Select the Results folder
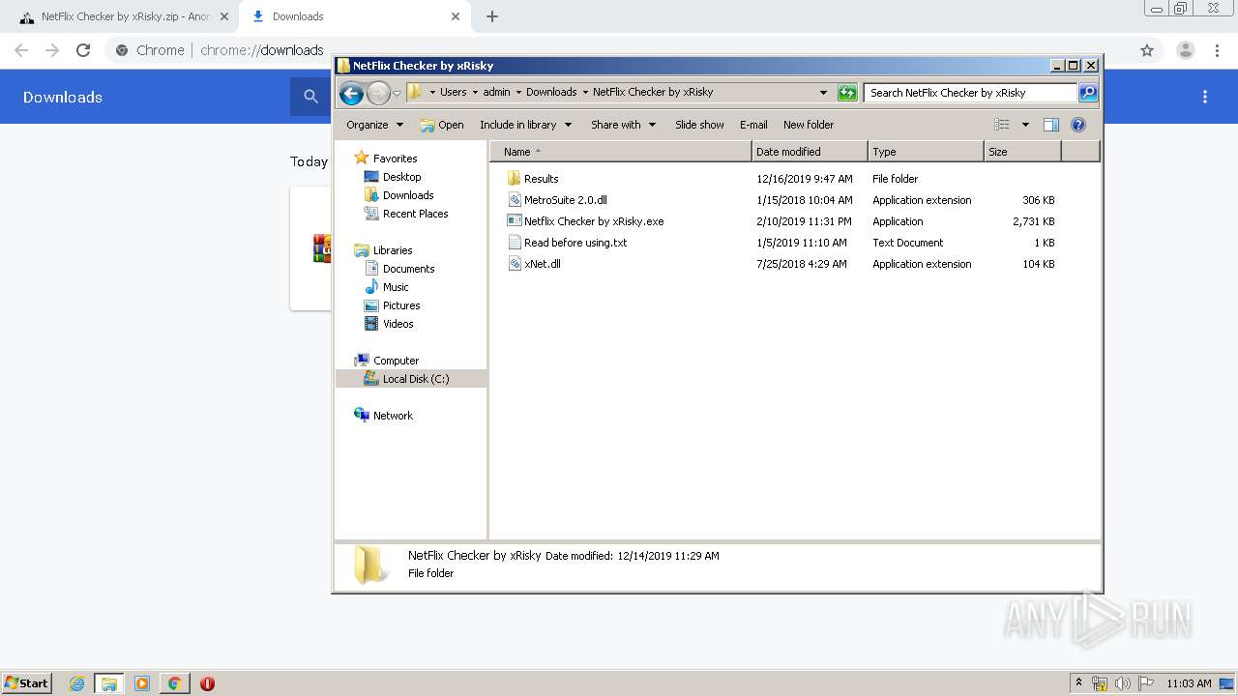1238x696 pixels. pyautogui.click(x=541, y=179)
